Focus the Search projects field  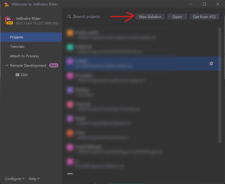87,17
